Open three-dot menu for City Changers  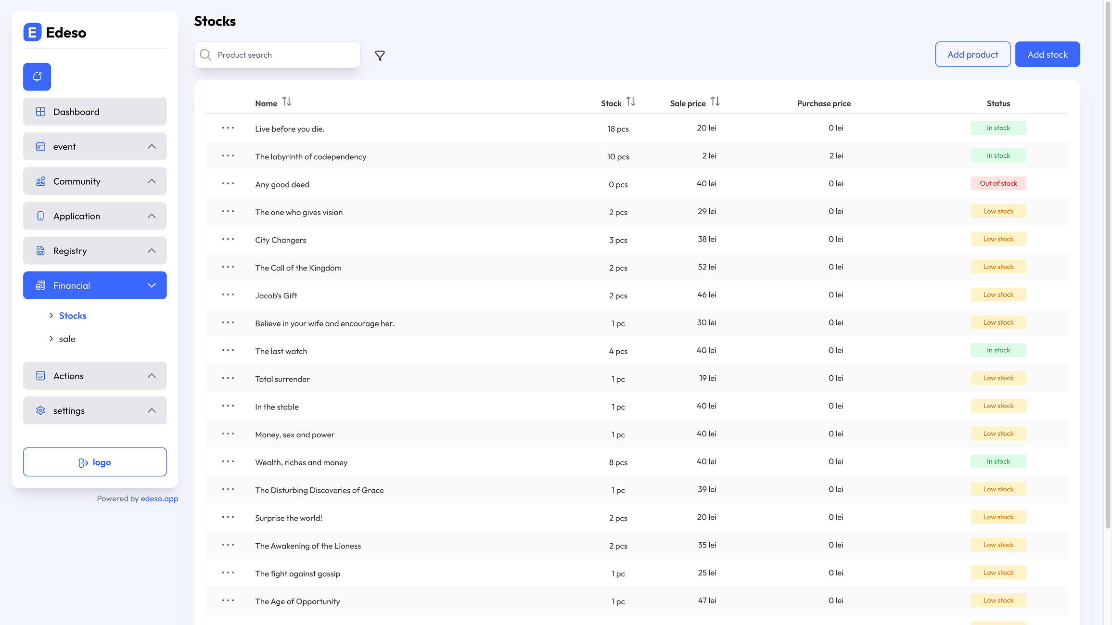pos(228,239)
